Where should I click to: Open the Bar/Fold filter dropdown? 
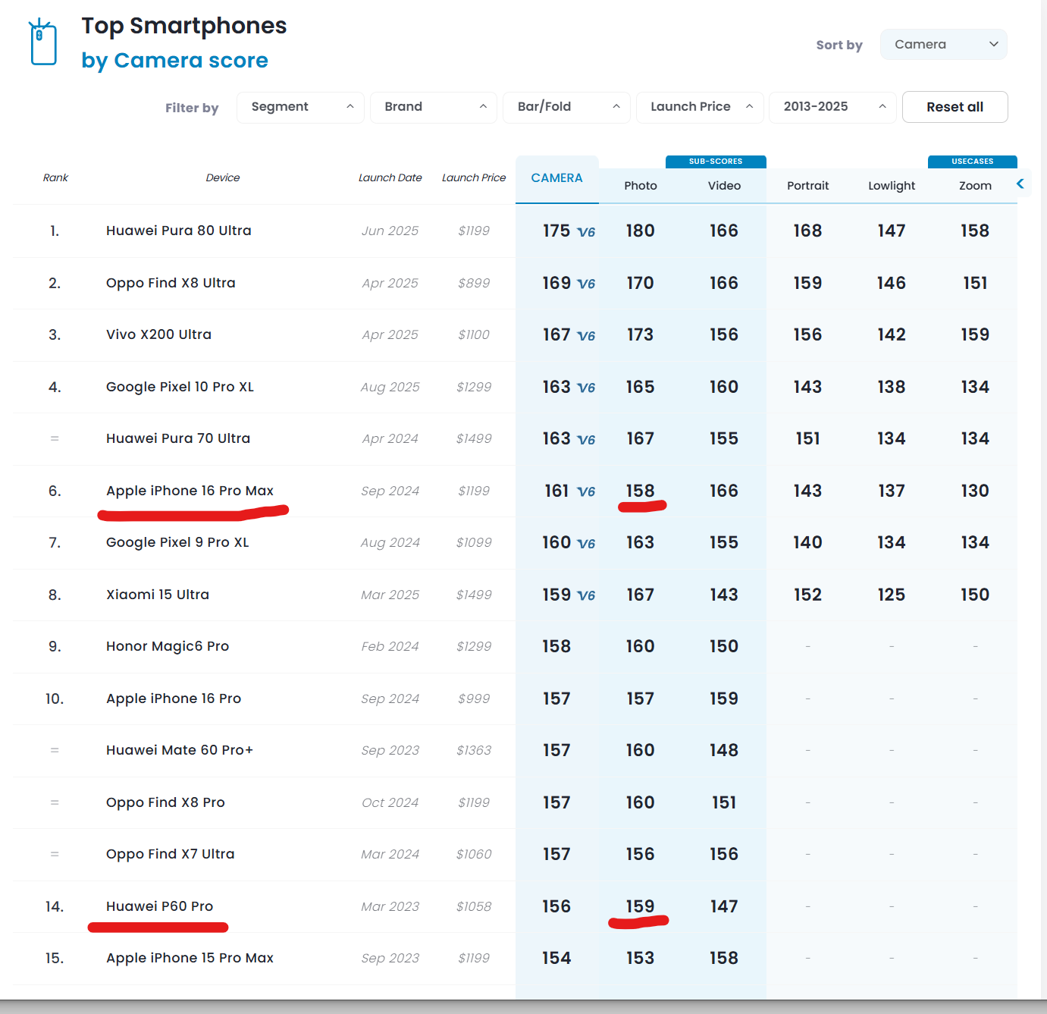(566, 107)
